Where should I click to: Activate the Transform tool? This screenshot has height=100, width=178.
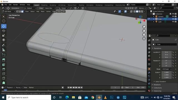coord(4,40)
